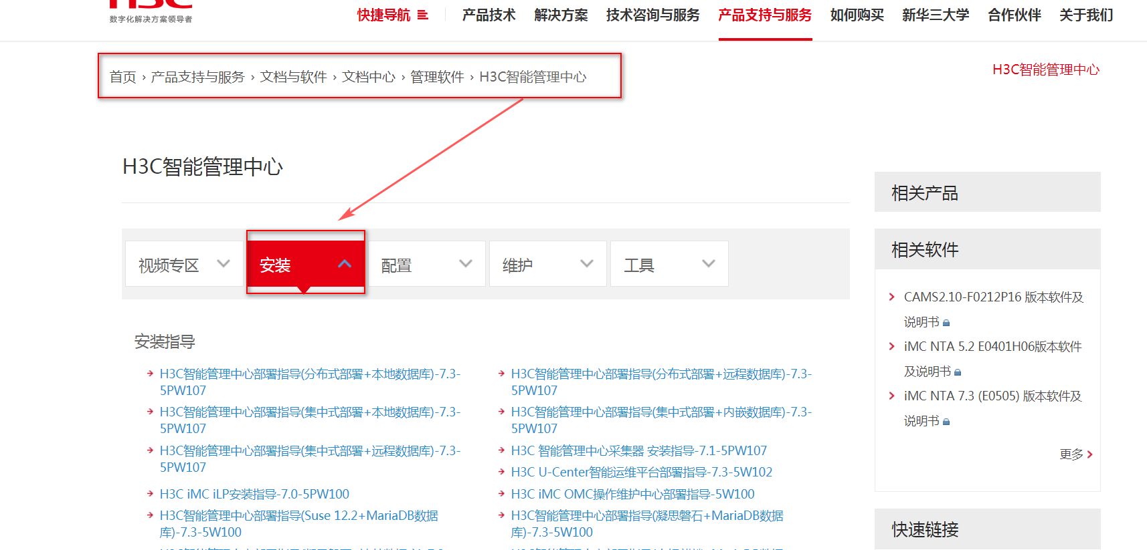Click the chevron on the 配置 tab
This screenshot has height=550, width=1147.
466,264
